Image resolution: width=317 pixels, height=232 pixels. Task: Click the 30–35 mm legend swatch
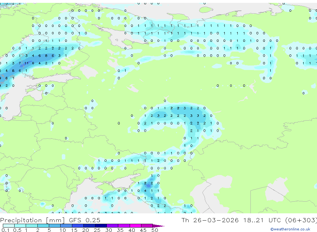[112, 226]
